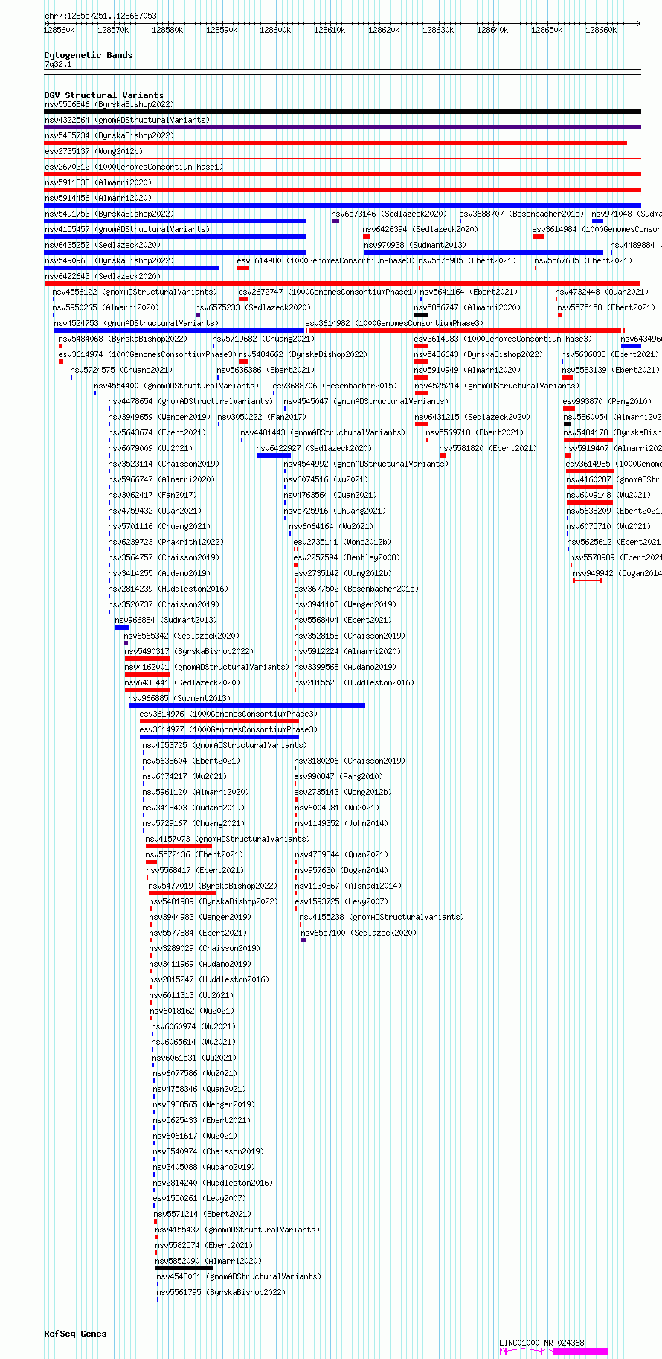The width and height of the screenshot is (662, 1359).
Task: Open nsv3688706 (Besenbacher2015) label
Action: 335,386
